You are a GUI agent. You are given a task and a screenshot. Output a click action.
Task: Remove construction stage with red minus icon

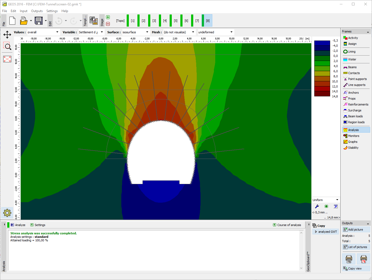click(108, 24)
